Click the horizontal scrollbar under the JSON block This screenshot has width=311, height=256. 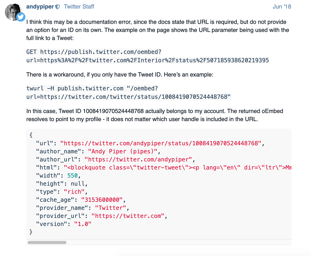point(47,242)
